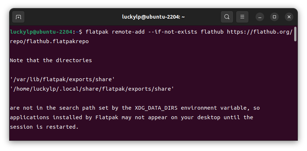Minimize the terminal window
This screenshot has width=307, height=151.
(260, 17)
